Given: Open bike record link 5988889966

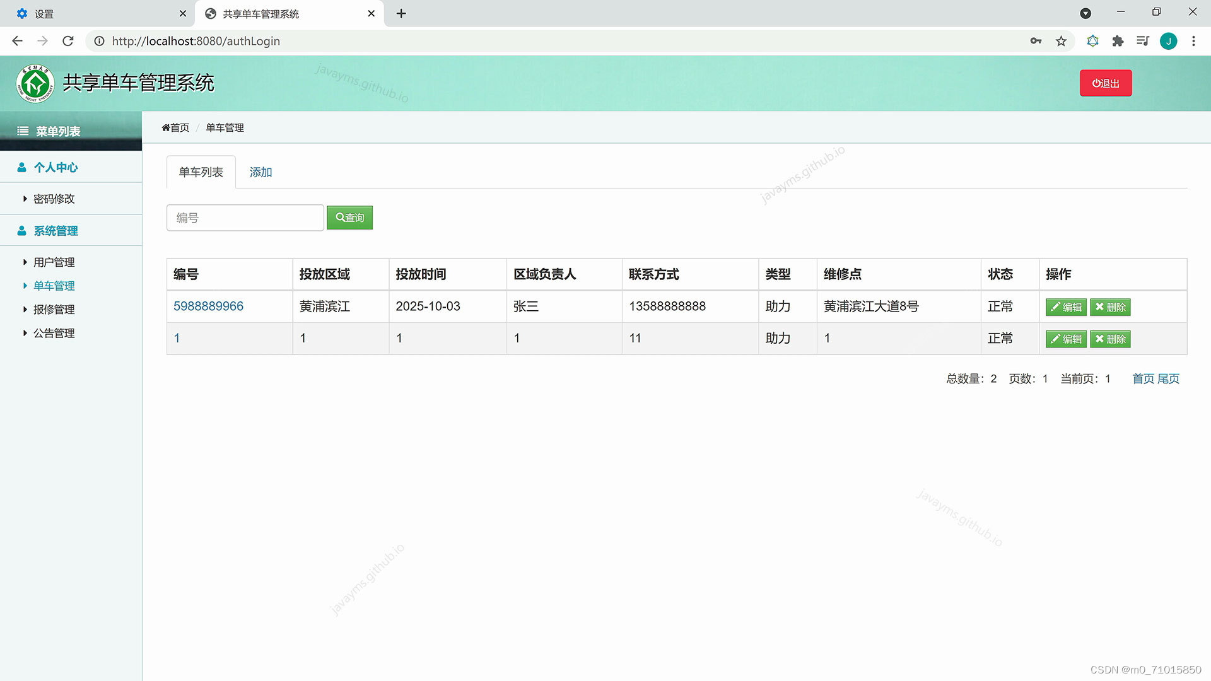Looking at the screenshot, I should (208, 306).
